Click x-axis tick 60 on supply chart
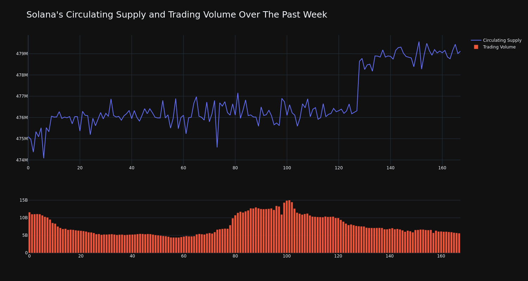The image size is (528, 281). click(183, 168)
